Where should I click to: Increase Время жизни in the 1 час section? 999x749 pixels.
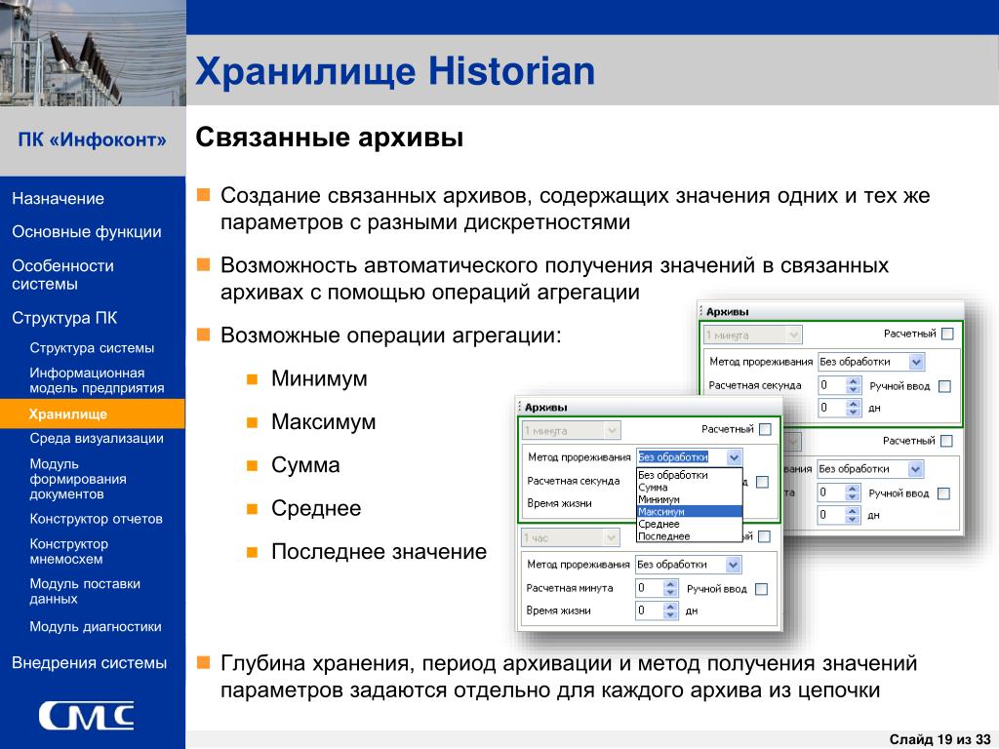click(x=669, y=607)
